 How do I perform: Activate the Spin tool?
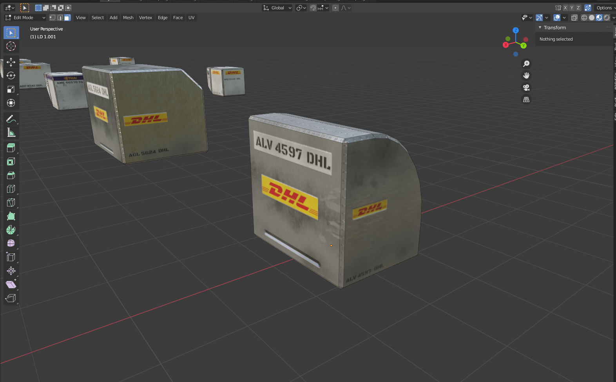[x=11, y=230]
